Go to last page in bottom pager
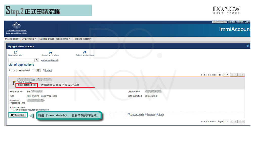Image resolution: width=259 pixels, height=142 pixels. click(x=243, y=121)
